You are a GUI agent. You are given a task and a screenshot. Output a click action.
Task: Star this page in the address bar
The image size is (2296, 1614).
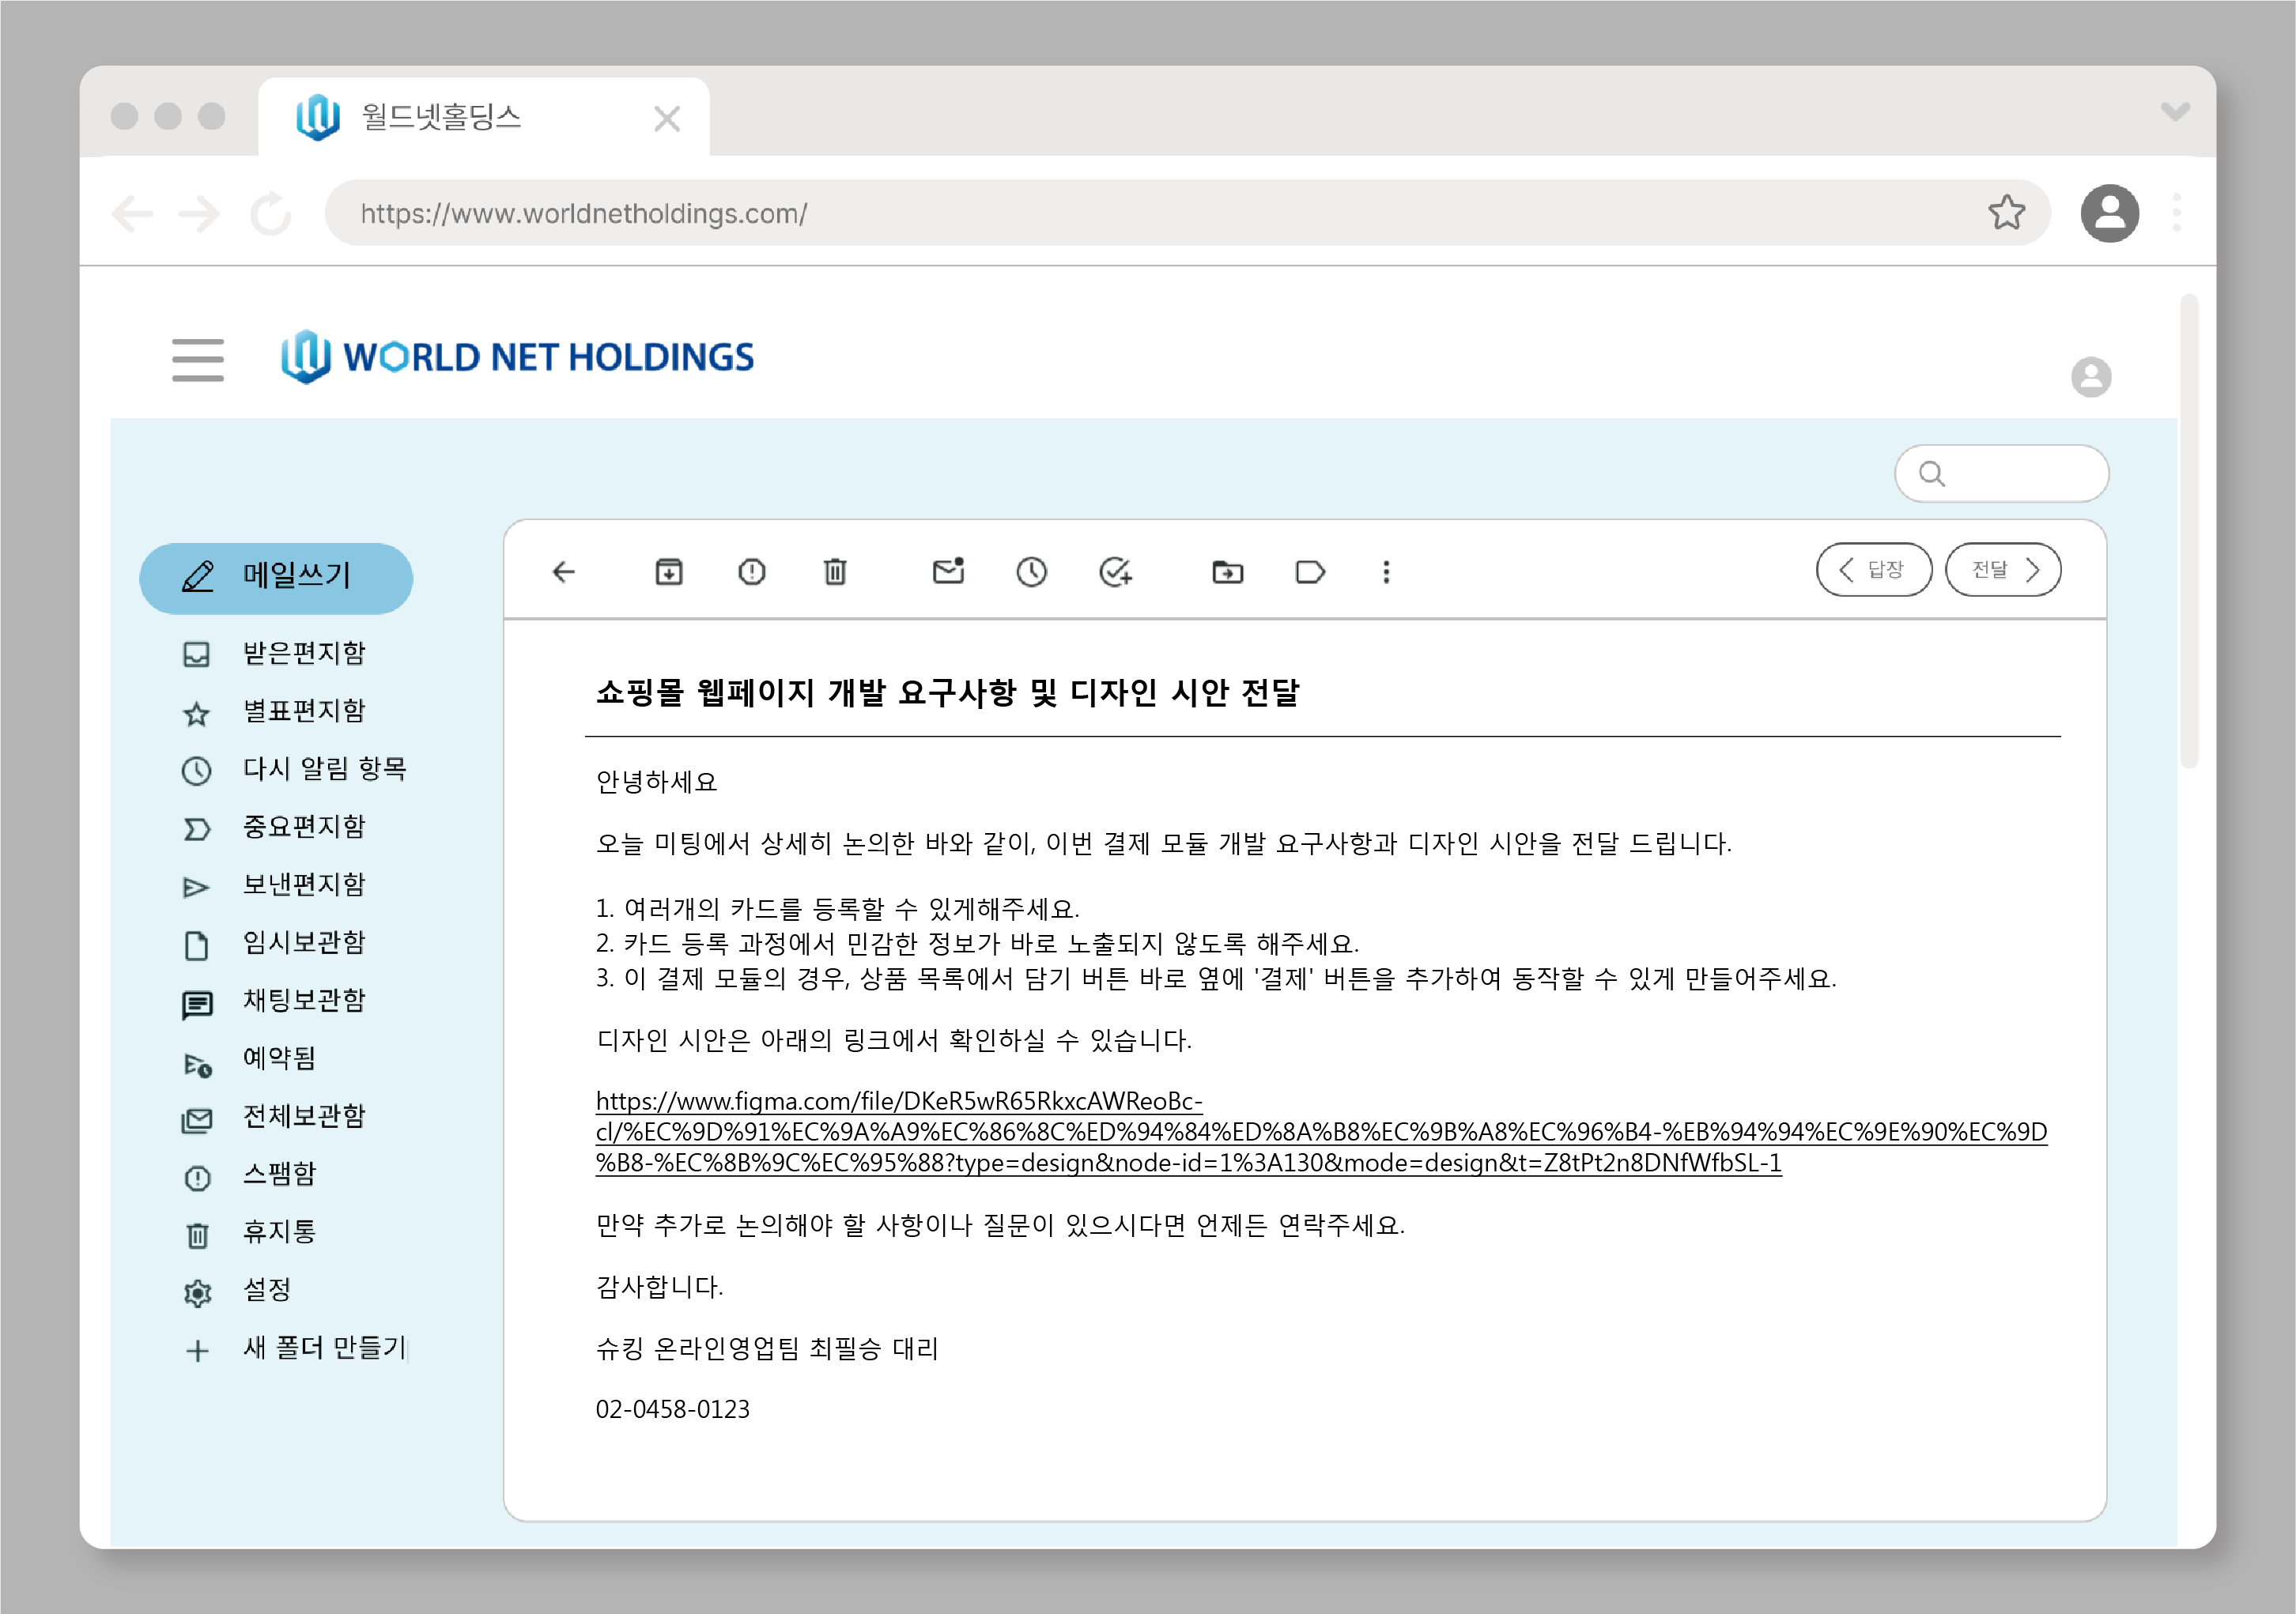2007,213
